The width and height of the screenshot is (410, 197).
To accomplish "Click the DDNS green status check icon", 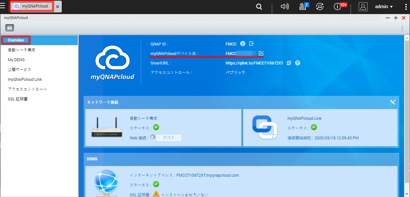I will point(156,184).
